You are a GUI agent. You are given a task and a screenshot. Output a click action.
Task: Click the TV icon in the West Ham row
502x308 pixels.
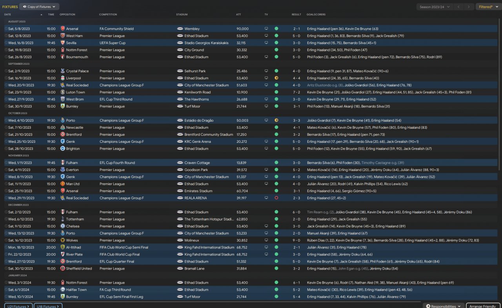pyautogui.click(x=266, y=36)
